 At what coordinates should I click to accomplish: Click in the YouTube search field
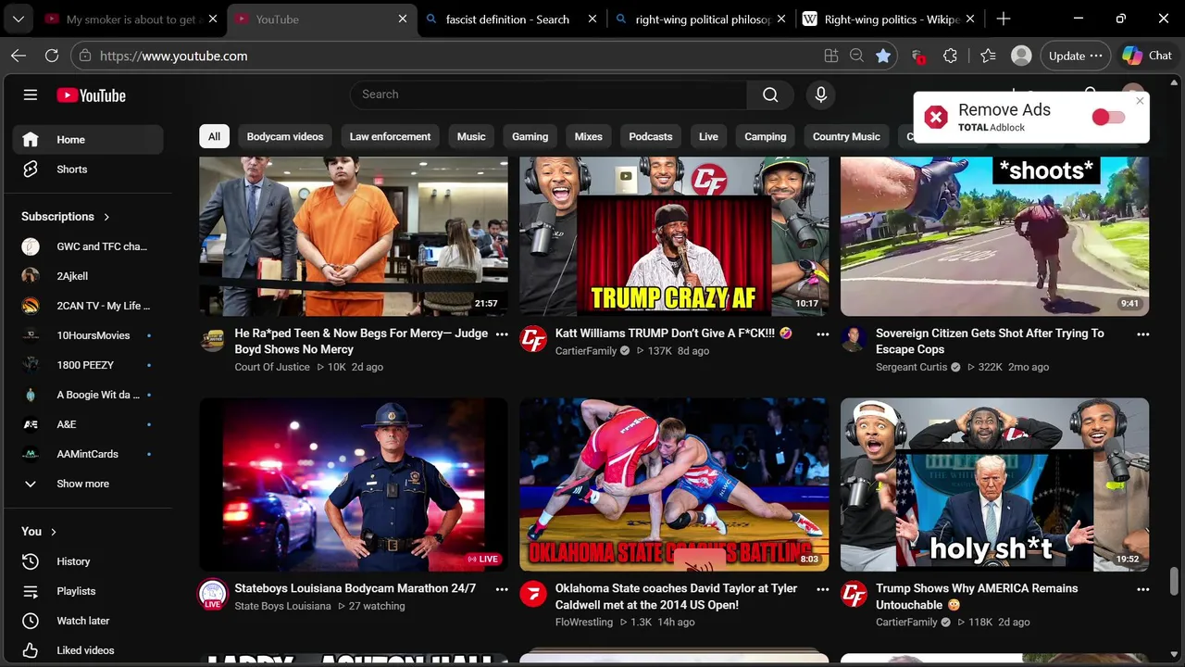[x=549, y=94]
